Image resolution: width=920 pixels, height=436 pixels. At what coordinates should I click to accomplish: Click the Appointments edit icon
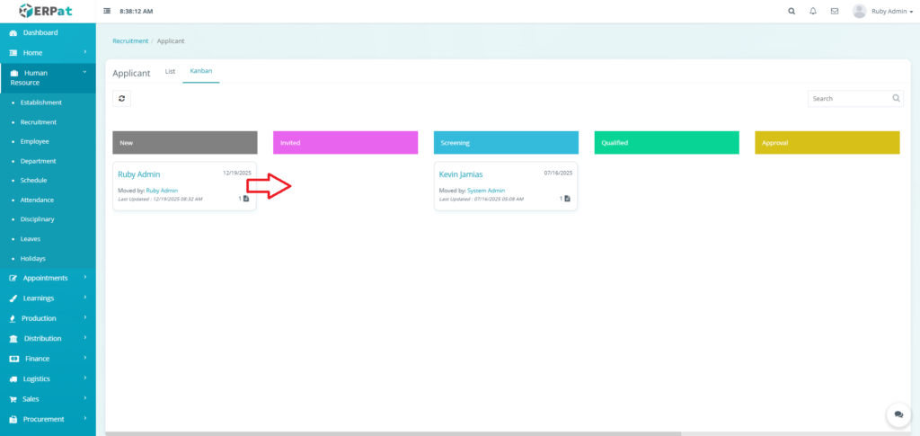(x=13, y=278)
